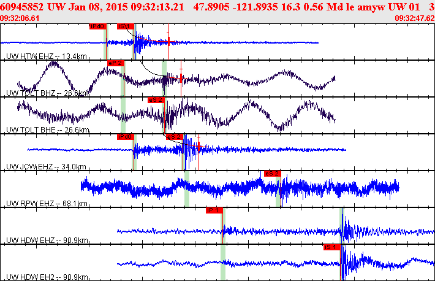The image size is (435, 281).
Task: Click the eS 2 pick on RPW trace
Action: 273,174
